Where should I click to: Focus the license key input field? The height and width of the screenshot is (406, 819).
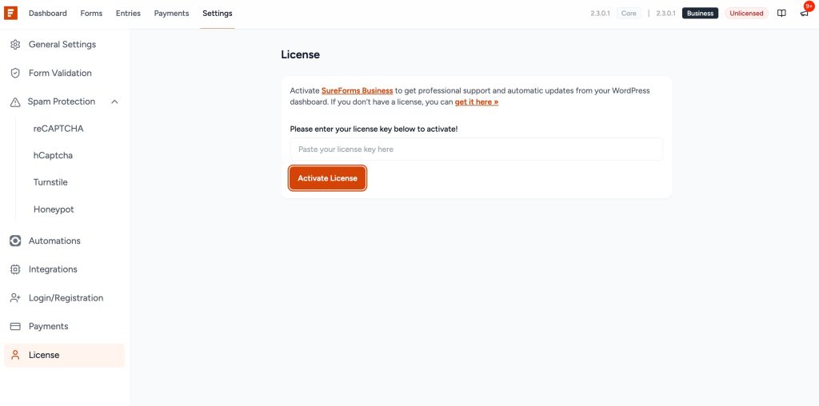pos(476,149)
